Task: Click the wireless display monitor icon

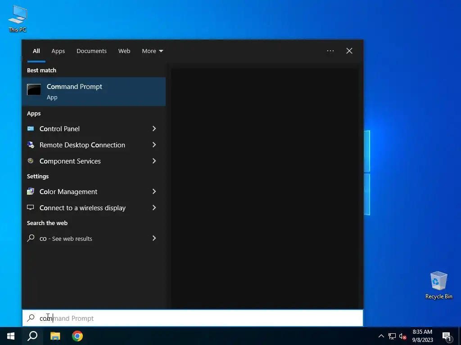Action: pyautogui.click(x=31, y=208)
